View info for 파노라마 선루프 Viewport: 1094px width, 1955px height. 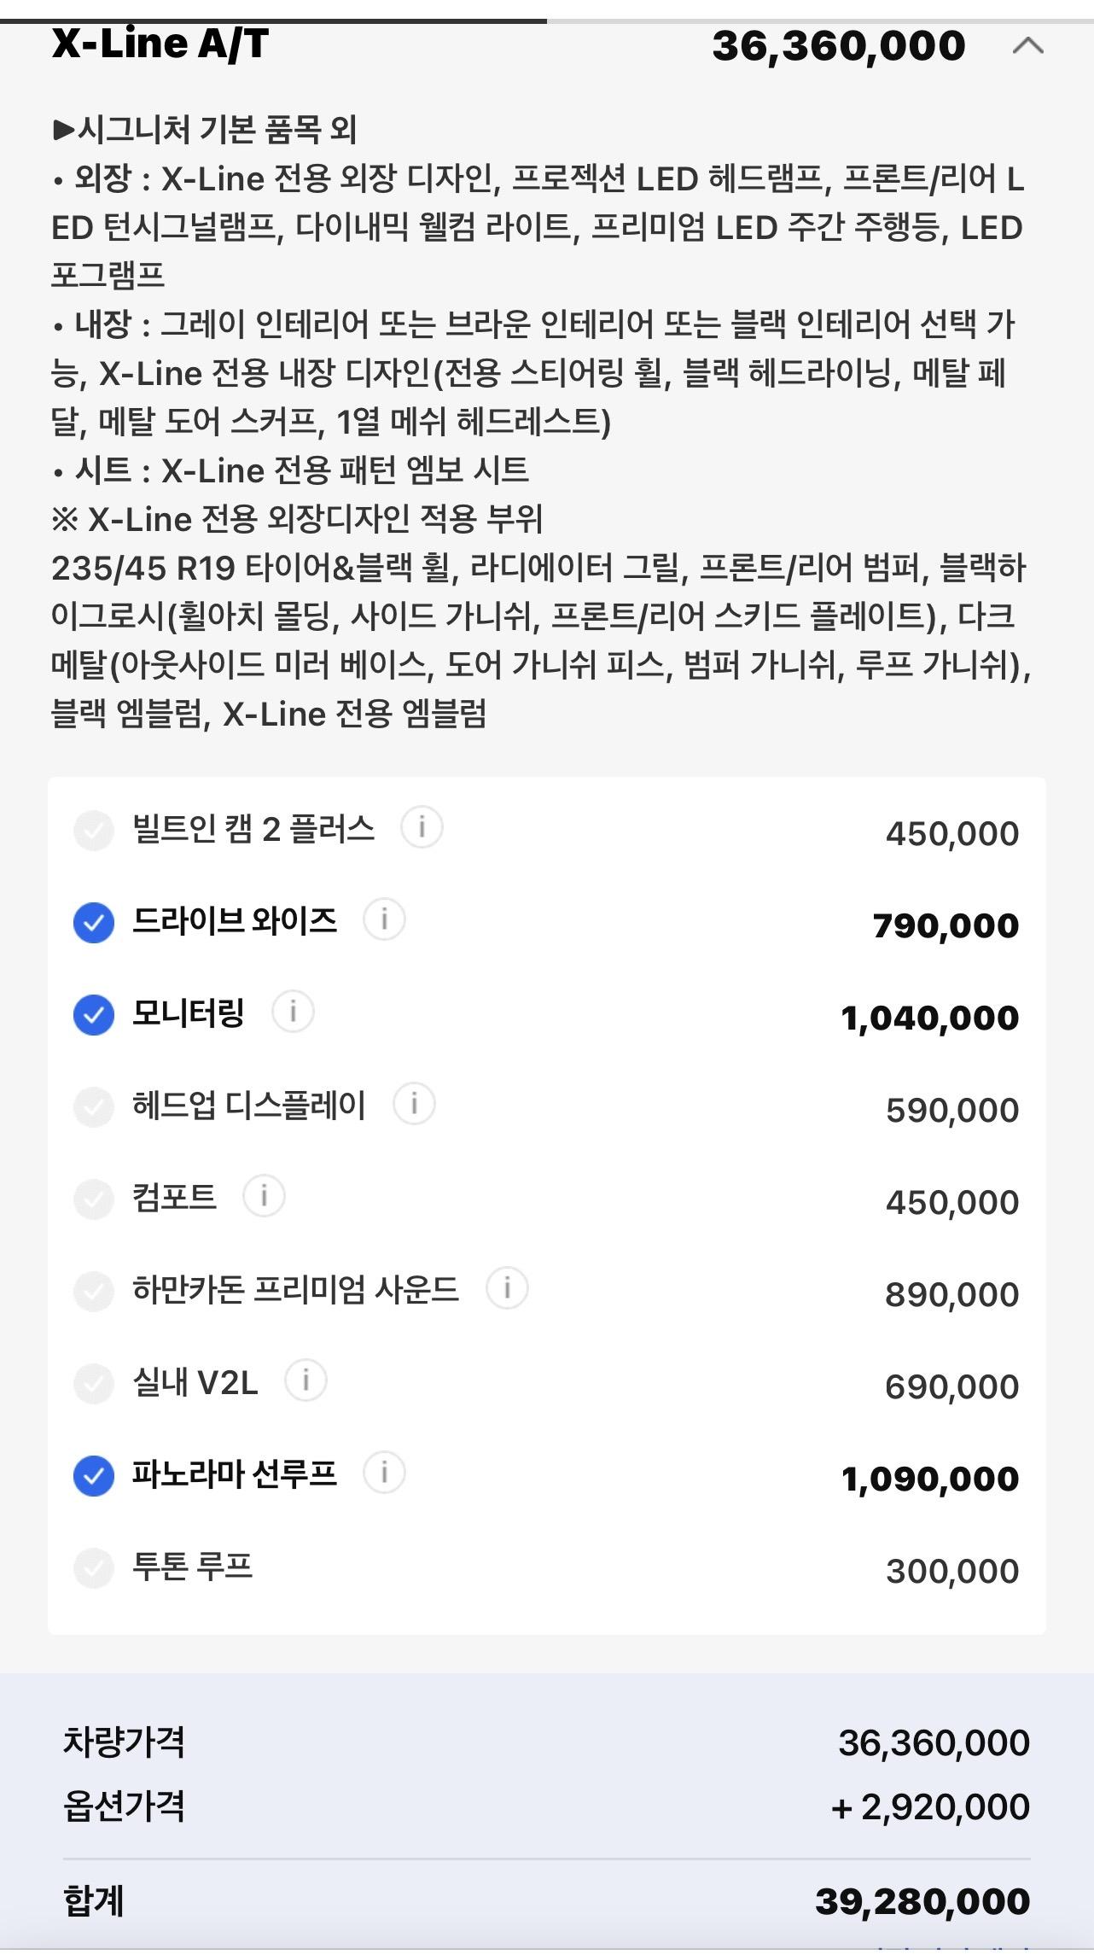pos(384,1473)
